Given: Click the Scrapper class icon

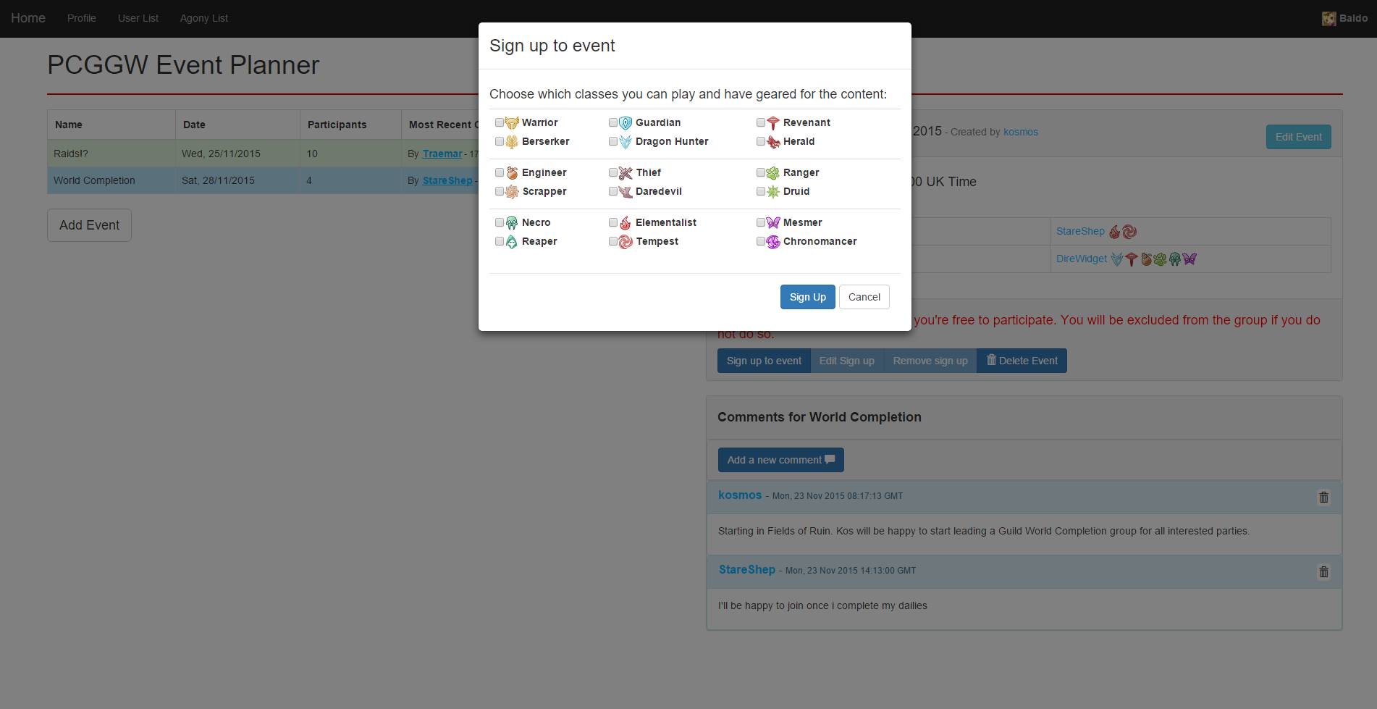Looking at the screenshot, I should coord(512,192).
